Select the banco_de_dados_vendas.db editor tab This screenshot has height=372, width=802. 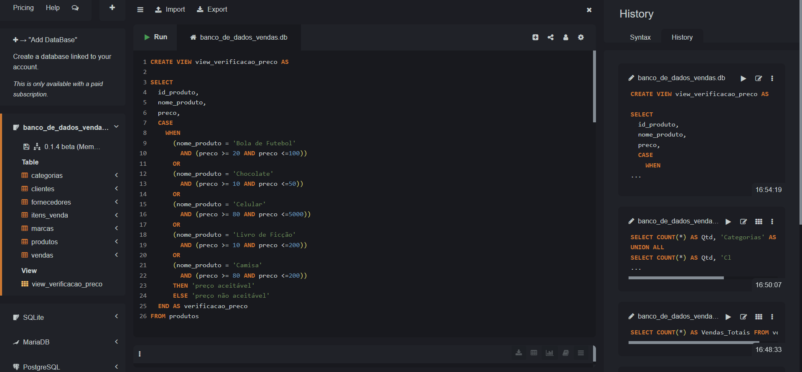tap(239, 38)
